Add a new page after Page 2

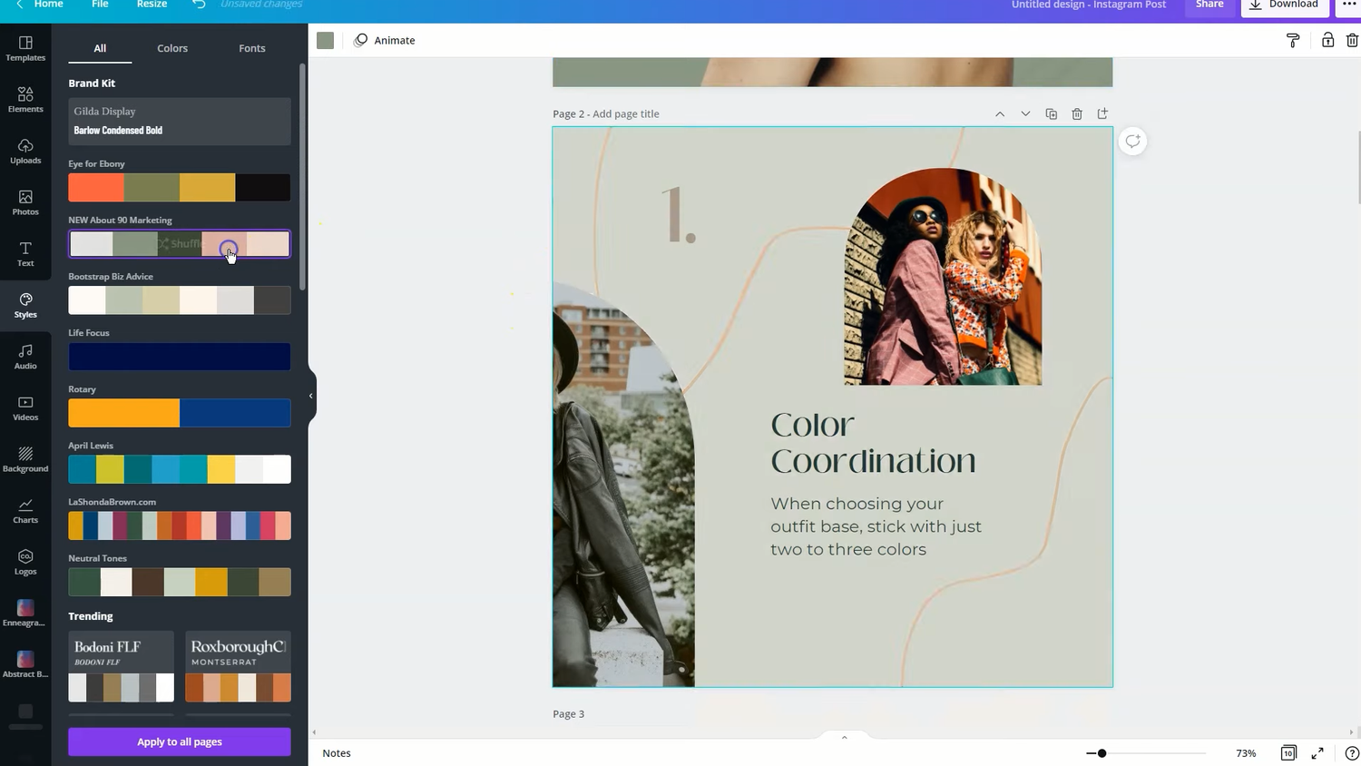point(1102,113)
